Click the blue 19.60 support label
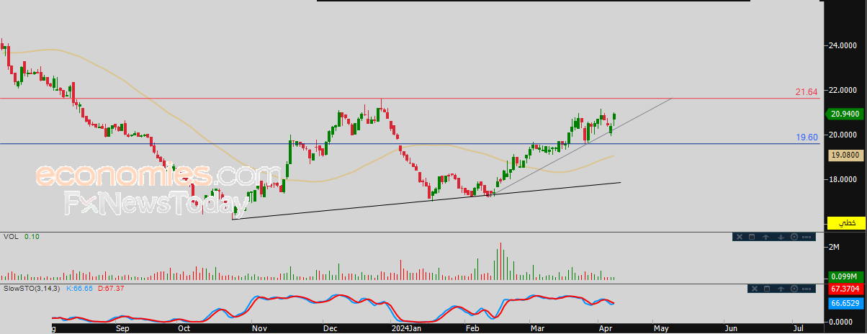Image resolution: width=867 pixels, height=334 pixels. tap(807, 137)
